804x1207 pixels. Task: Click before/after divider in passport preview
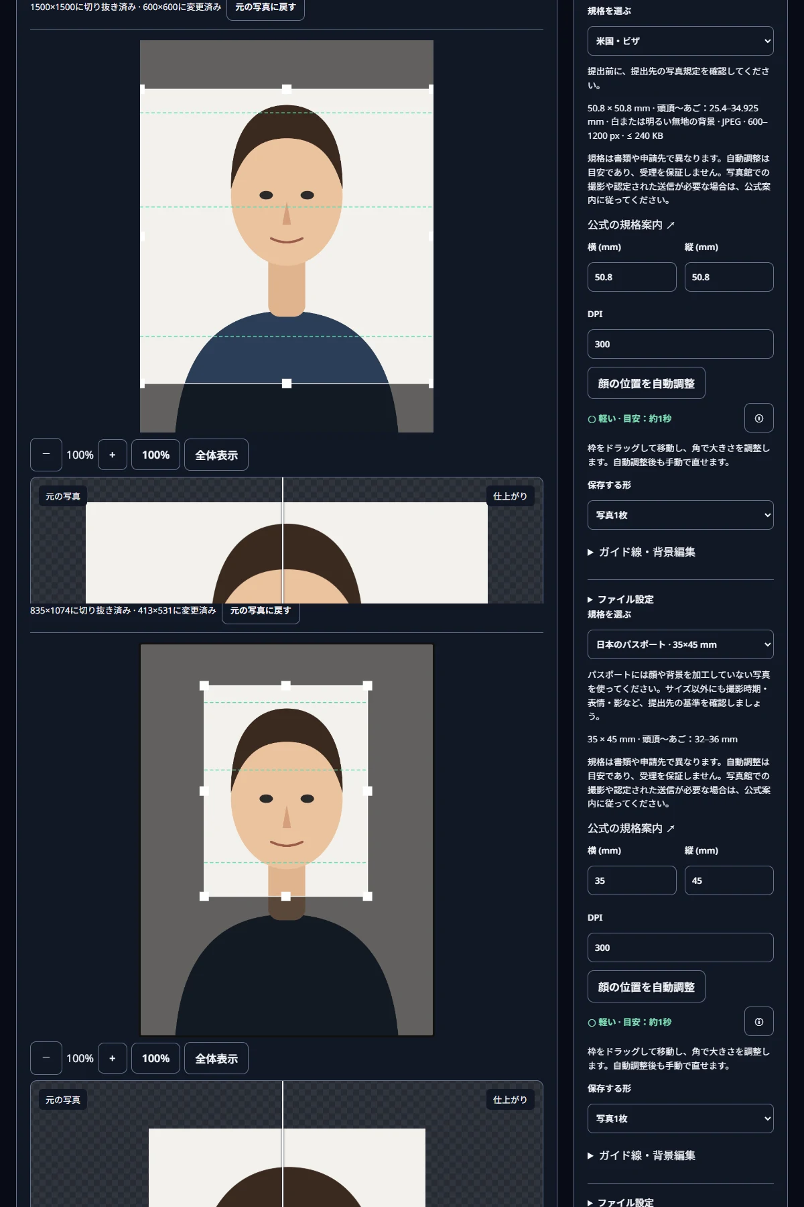coord(283,1144)
